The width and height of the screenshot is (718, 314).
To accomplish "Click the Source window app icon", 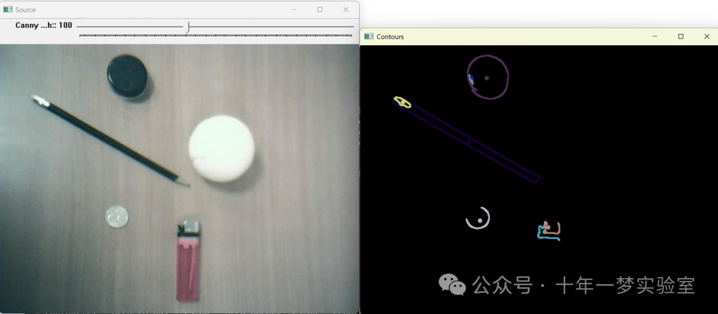I will [8, 9].
